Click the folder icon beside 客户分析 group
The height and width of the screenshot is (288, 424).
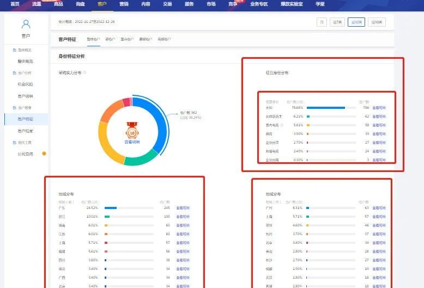pos(15,73)
